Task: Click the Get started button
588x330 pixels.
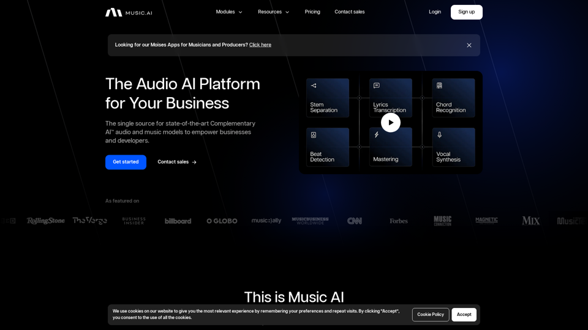Action: (x=126, y=162)
